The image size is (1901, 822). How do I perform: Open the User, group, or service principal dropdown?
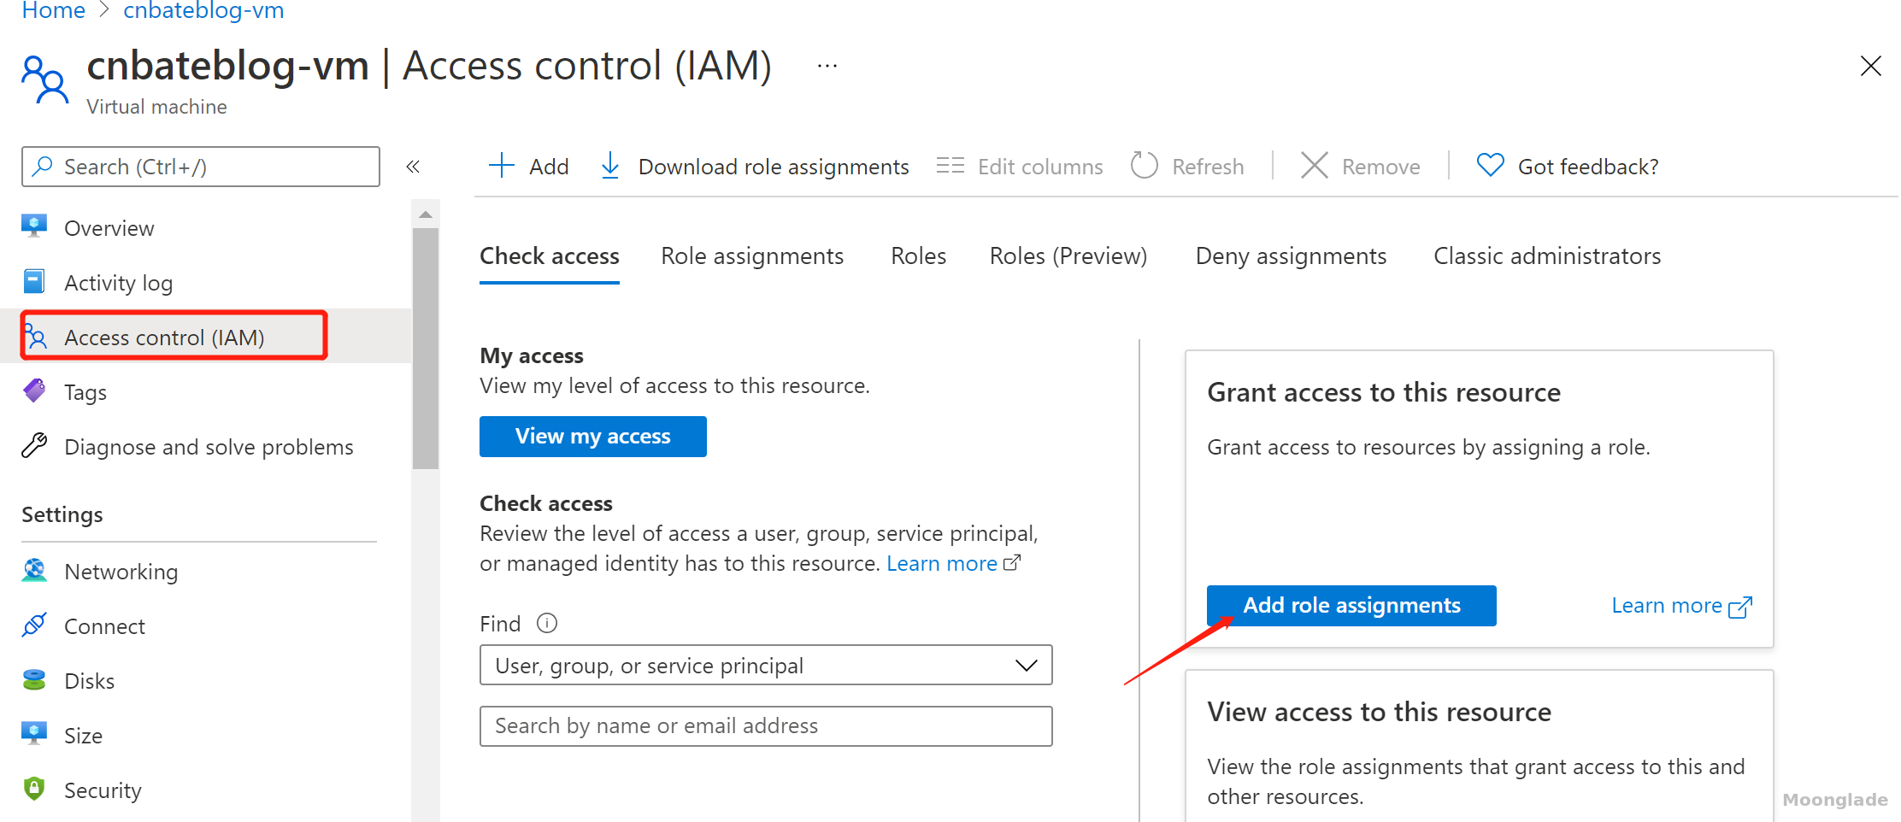(x=766, y=665)
